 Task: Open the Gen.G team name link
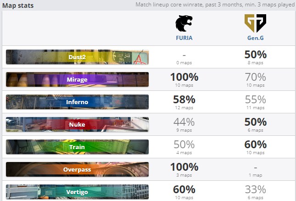click(255, 38)
